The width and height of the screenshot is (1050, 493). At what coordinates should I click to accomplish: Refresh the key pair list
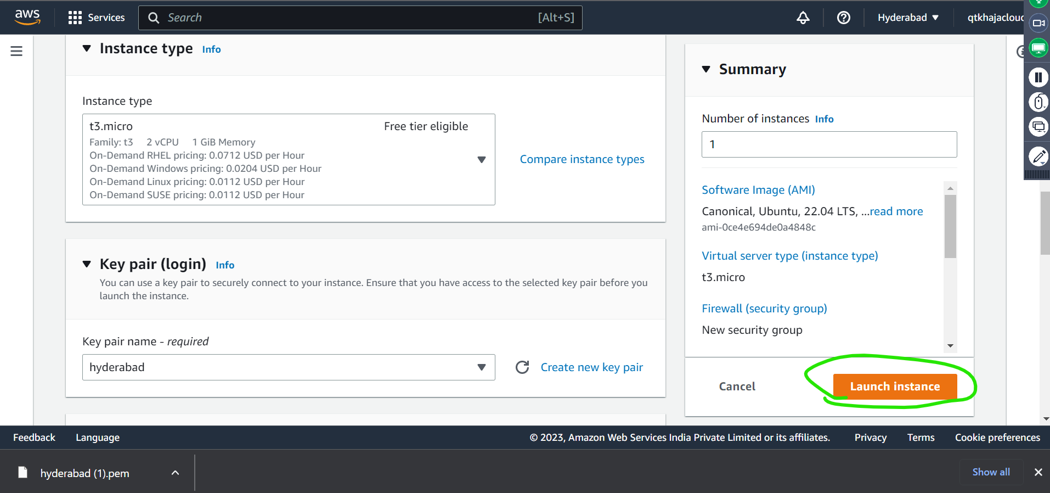tap(522, 367)
